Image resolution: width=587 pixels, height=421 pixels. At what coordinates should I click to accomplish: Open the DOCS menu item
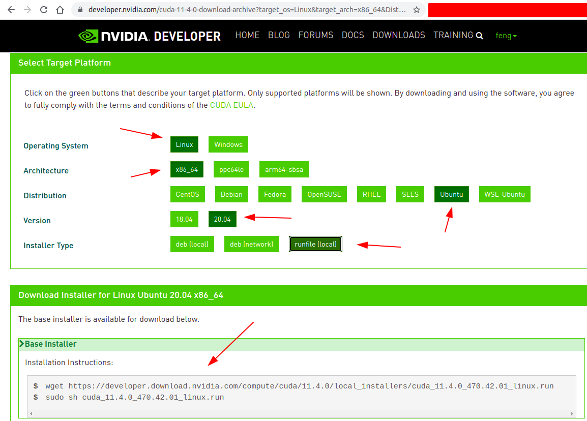353,35
